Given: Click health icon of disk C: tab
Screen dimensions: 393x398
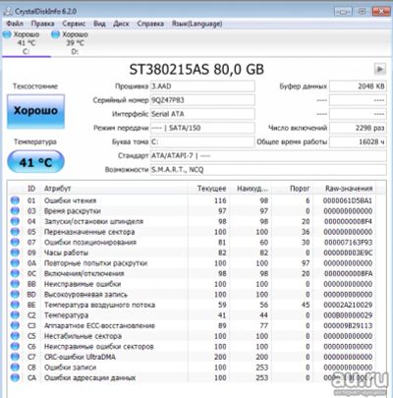Looking at the screenshot, I should 7,34.
